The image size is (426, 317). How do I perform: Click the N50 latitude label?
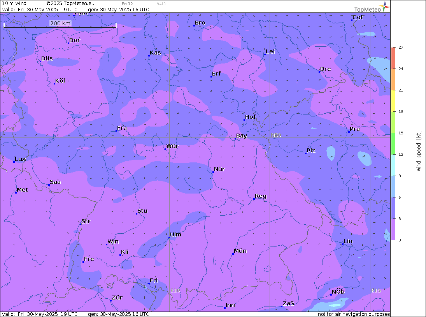pyautogui.click(x=276, y=135)
